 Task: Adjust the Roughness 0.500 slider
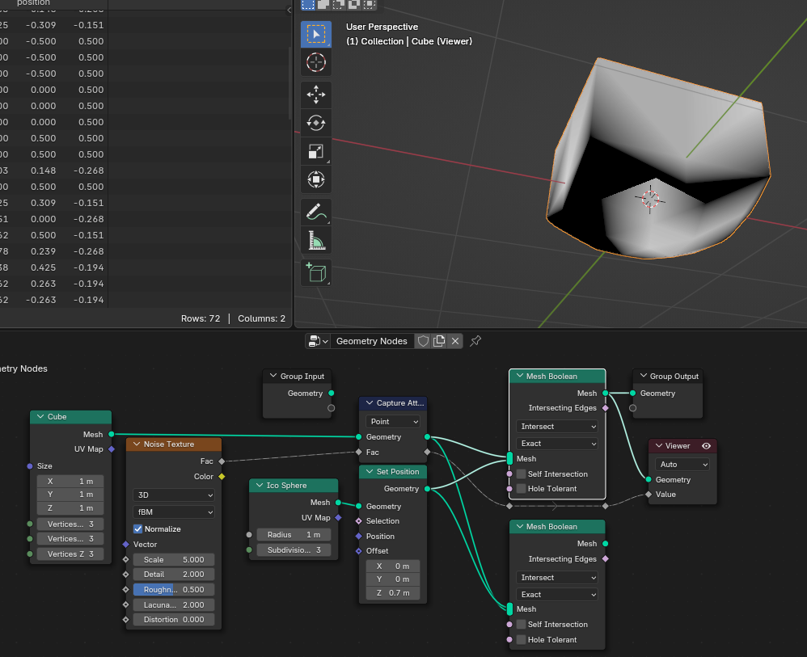tap(173, 590)
